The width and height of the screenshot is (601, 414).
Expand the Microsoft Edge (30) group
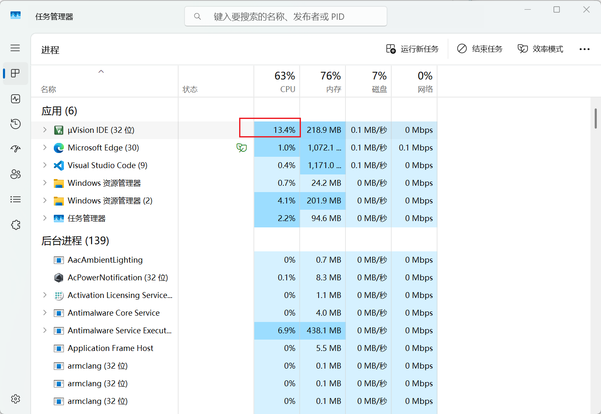45,148
